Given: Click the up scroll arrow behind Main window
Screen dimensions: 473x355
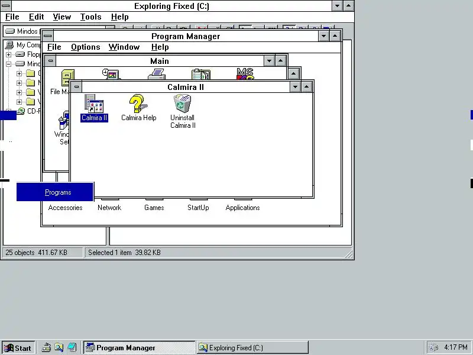Looking at the screenshot, I should tap(293, 73).
